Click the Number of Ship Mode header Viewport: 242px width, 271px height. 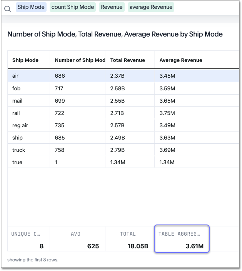(x=80, y=60)
